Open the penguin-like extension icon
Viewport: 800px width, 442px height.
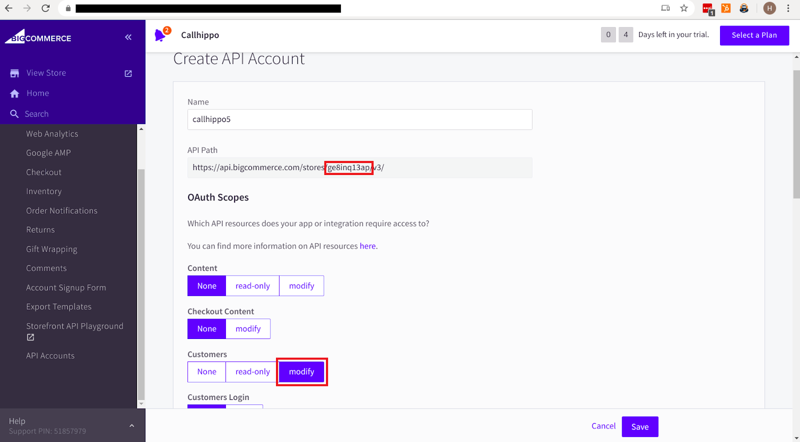[x=744, y=8]
